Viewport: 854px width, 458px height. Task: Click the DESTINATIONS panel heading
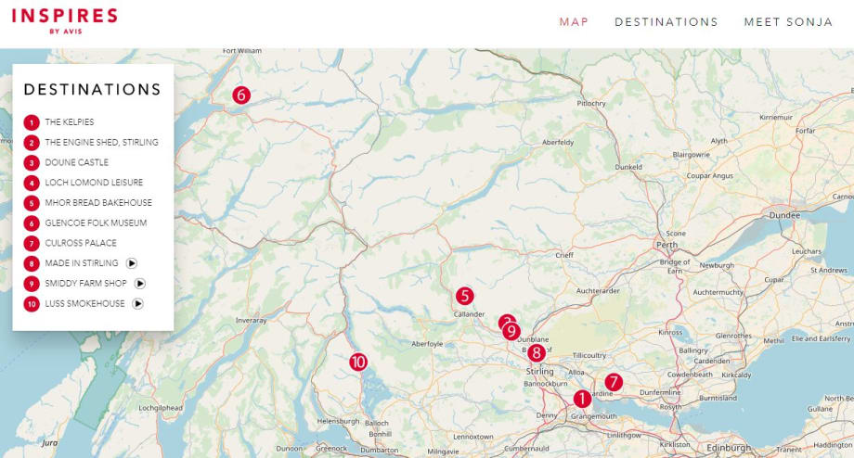pos(93,89)
